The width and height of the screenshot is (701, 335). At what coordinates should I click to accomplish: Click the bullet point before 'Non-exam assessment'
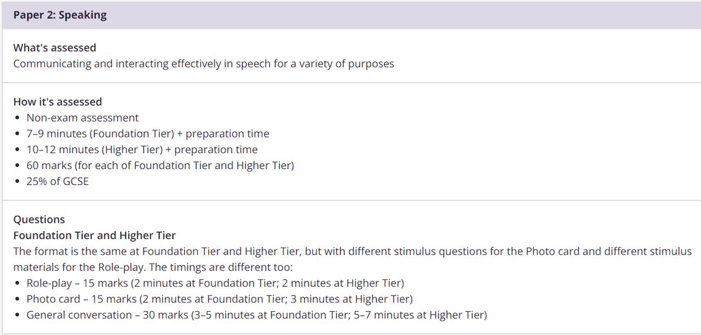19,118
